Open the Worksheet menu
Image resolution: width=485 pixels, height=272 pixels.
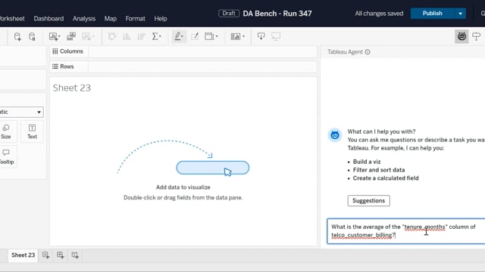pos(12,18)
